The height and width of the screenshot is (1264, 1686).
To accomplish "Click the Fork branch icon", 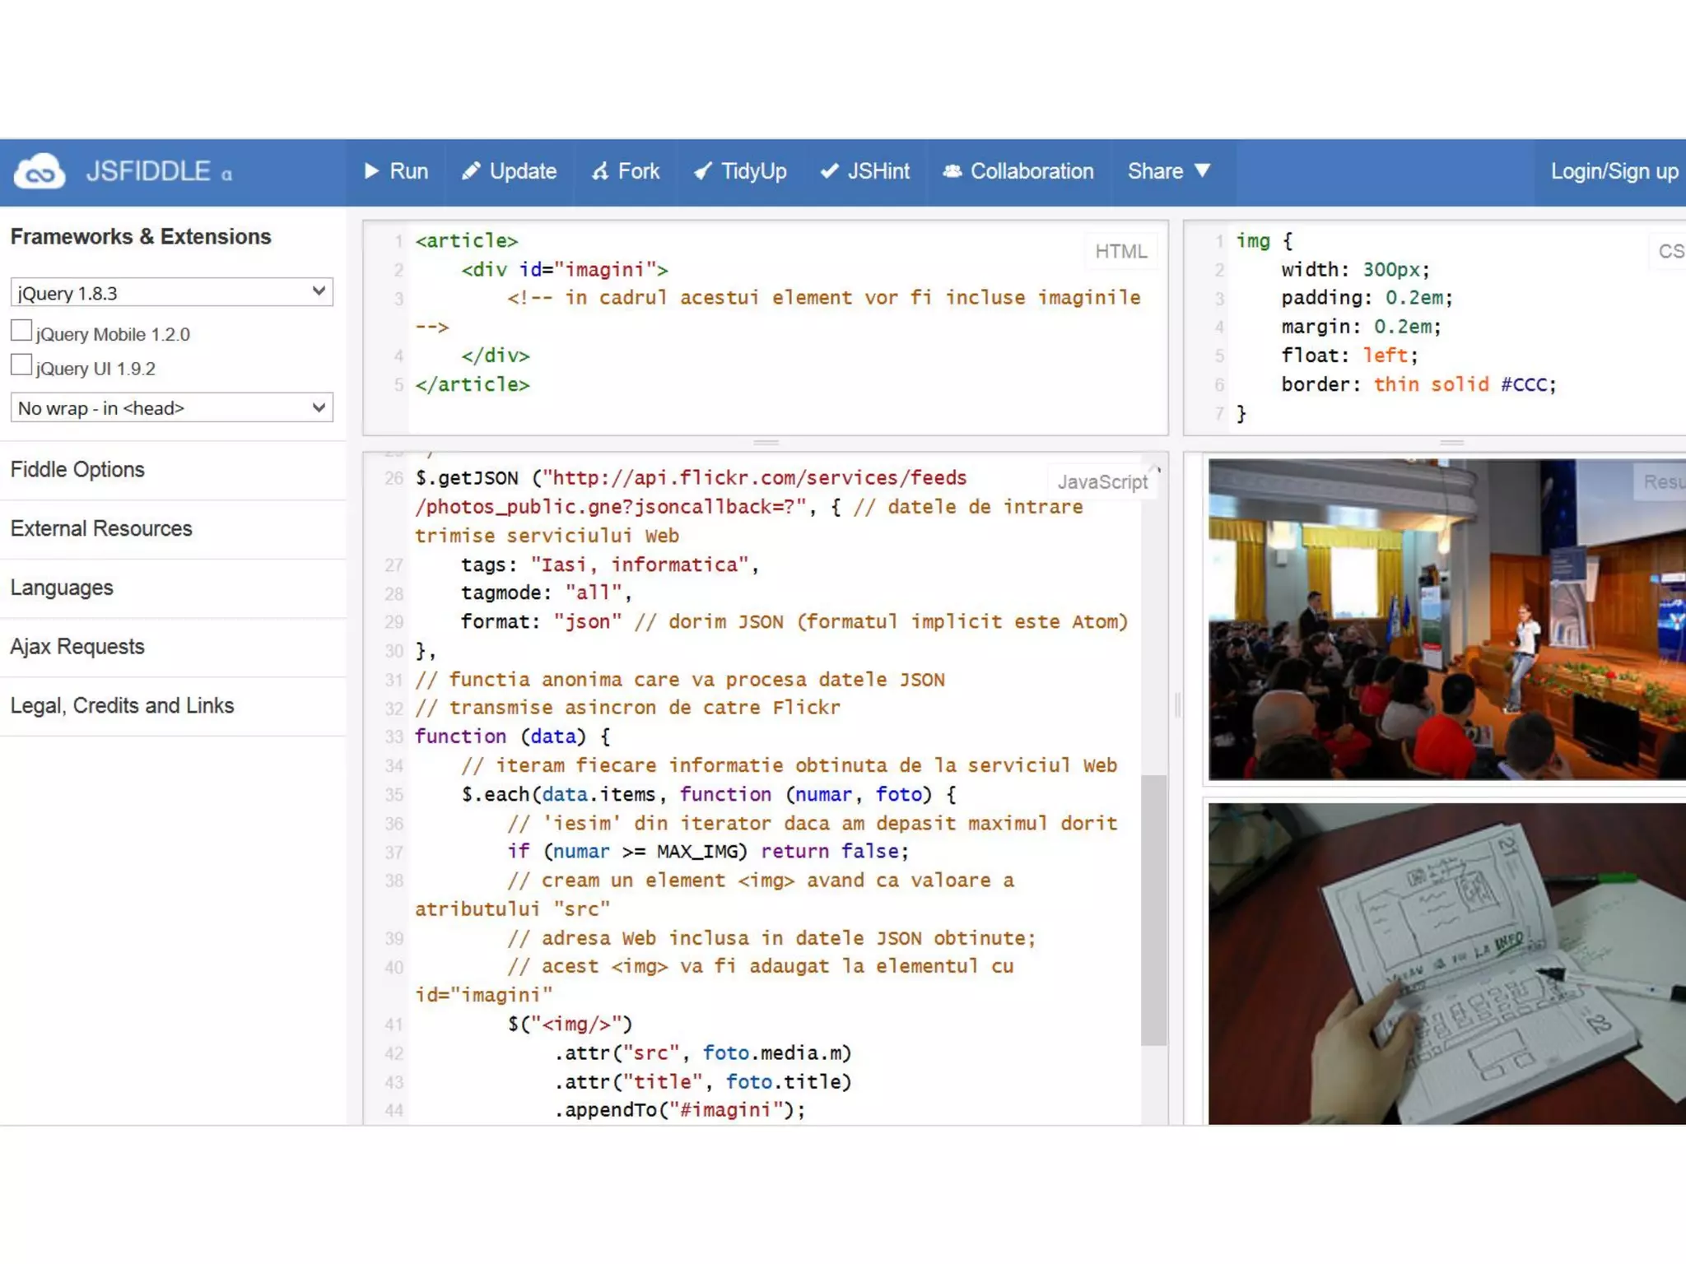I will click(600, 171).
